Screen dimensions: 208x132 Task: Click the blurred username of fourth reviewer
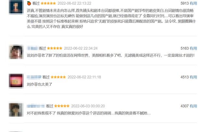(x=36, y=106)
